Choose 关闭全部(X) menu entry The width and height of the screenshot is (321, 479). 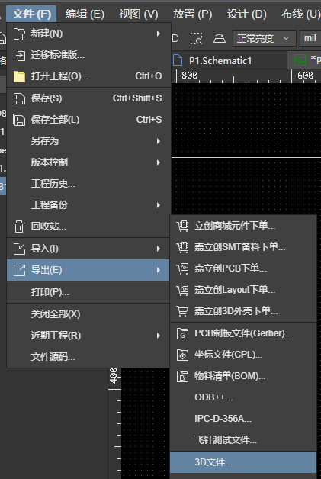[88, 314]
